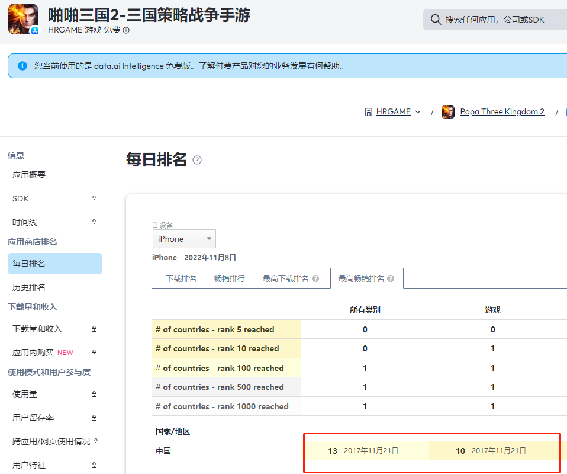This screenshot has width=567, height=474.
Task: Click the help icon next to 每日排名 heading
Action: click(x=196, y=159)
